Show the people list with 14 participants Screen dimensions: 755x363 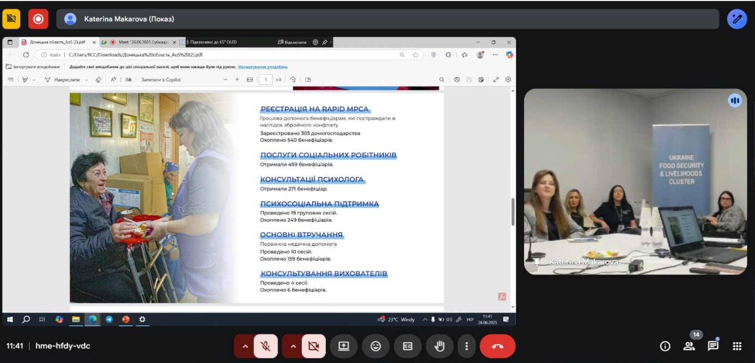(x=689, y=346)
